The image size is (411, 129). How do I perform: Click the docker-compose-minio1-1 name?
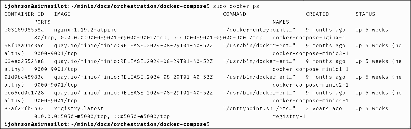pos(310,69)
